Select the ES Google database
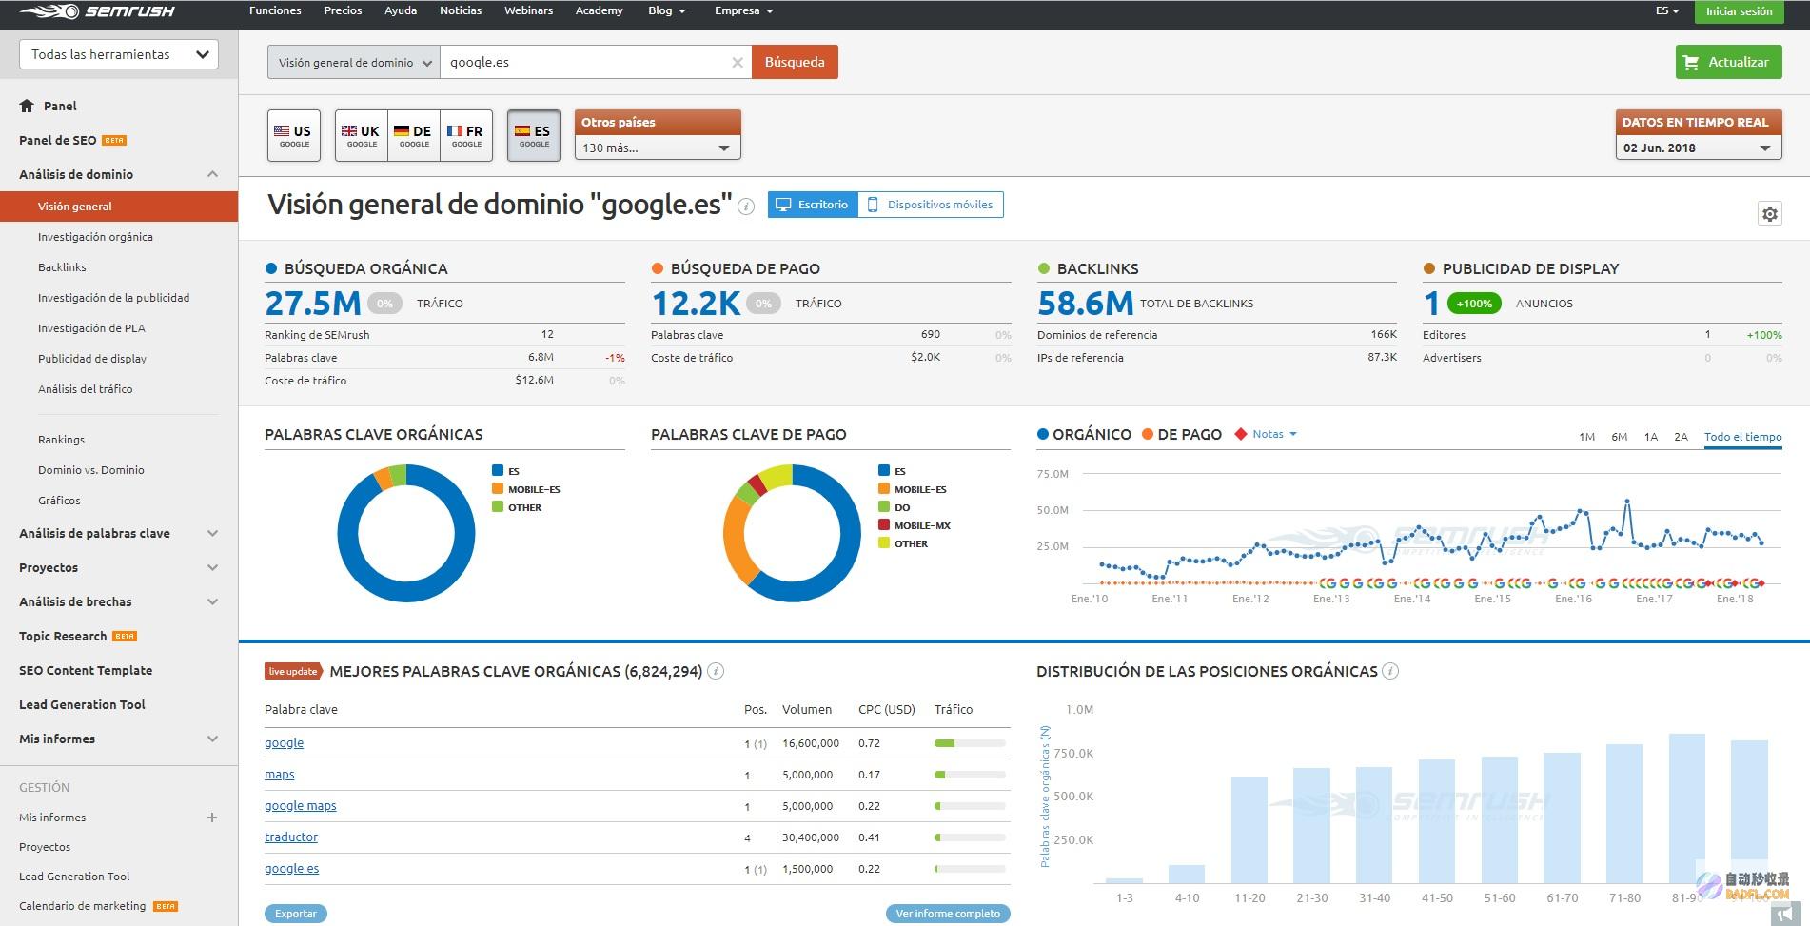 (x=534, y=135)
